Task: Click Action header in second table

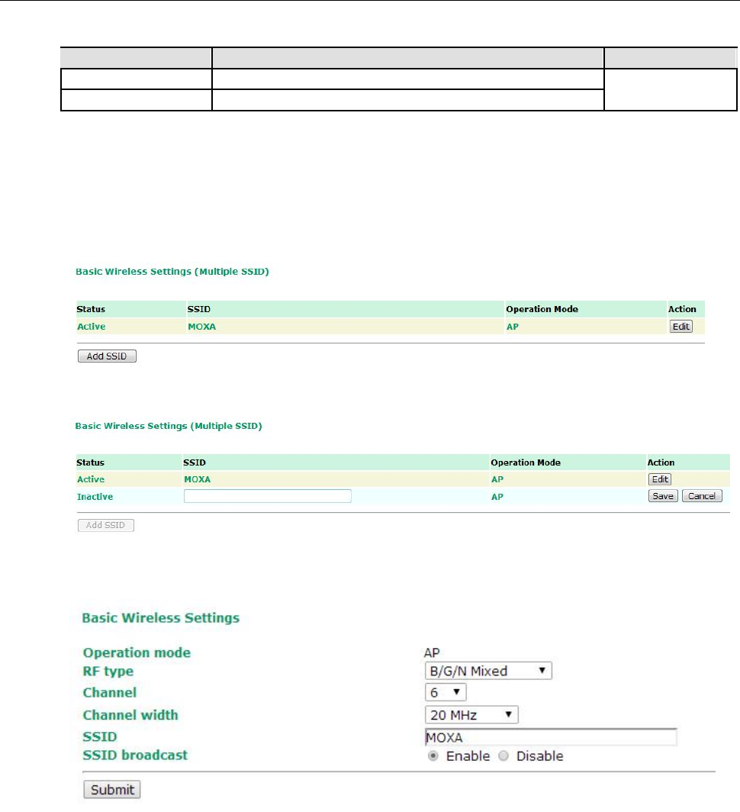Action: (661, 462)
